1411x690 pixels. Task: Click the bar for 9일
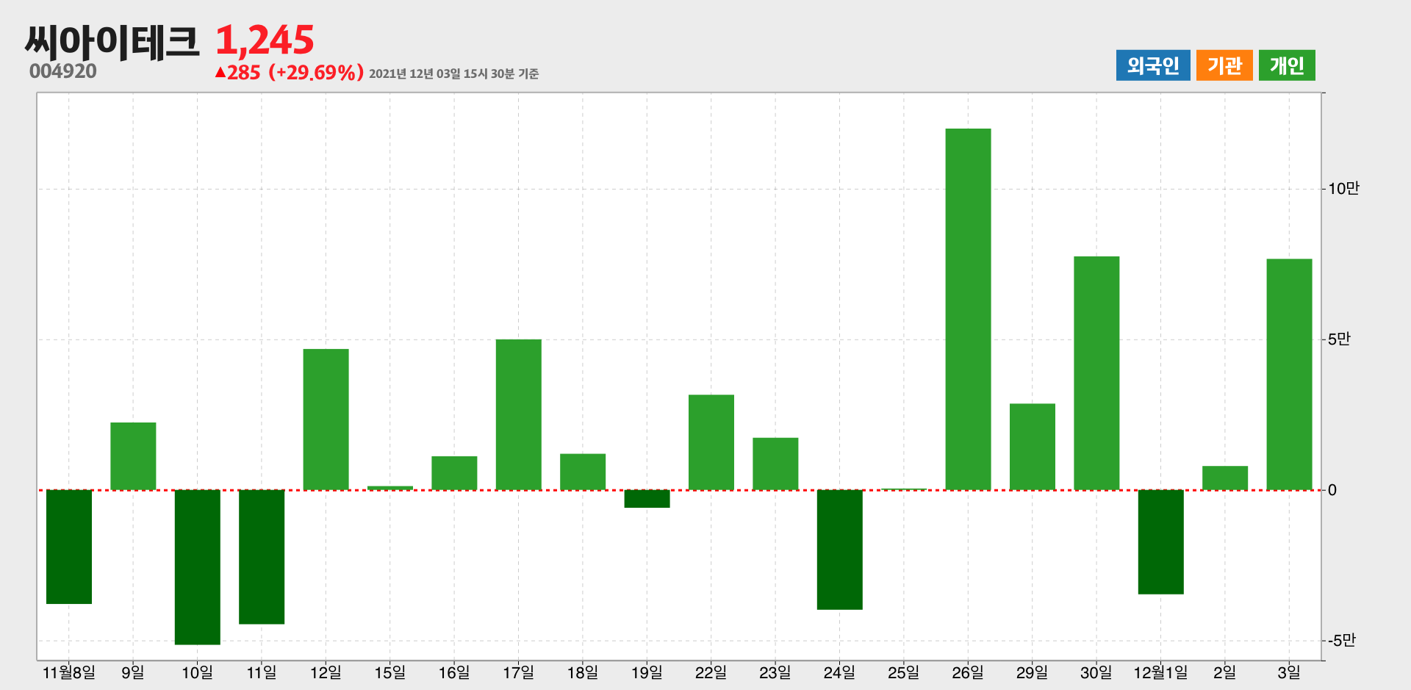click(x=133, y=456)
